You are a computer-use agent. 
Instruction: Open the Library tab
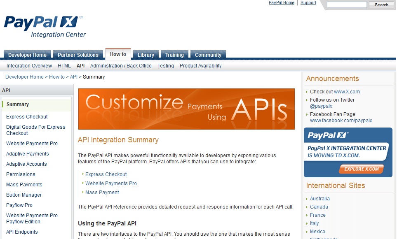pyautogui.click(x=146, y=55)
